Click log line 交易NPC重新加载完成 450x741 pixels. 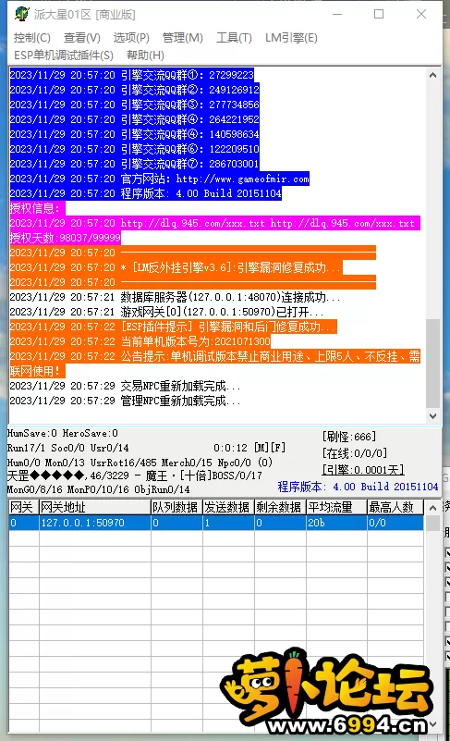tap(125, 386)
